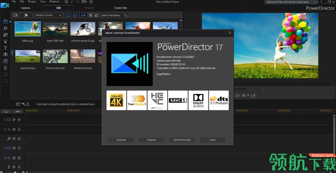Image resolution: width=336 pixels, height=173 pixels.
Task: Open the File menu
Action: click(x=14, y=1)
